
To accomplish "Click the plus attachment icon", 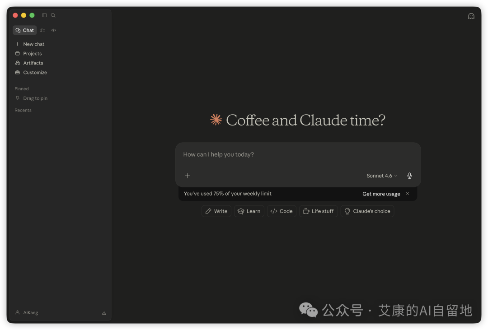I will coord(188,176).
